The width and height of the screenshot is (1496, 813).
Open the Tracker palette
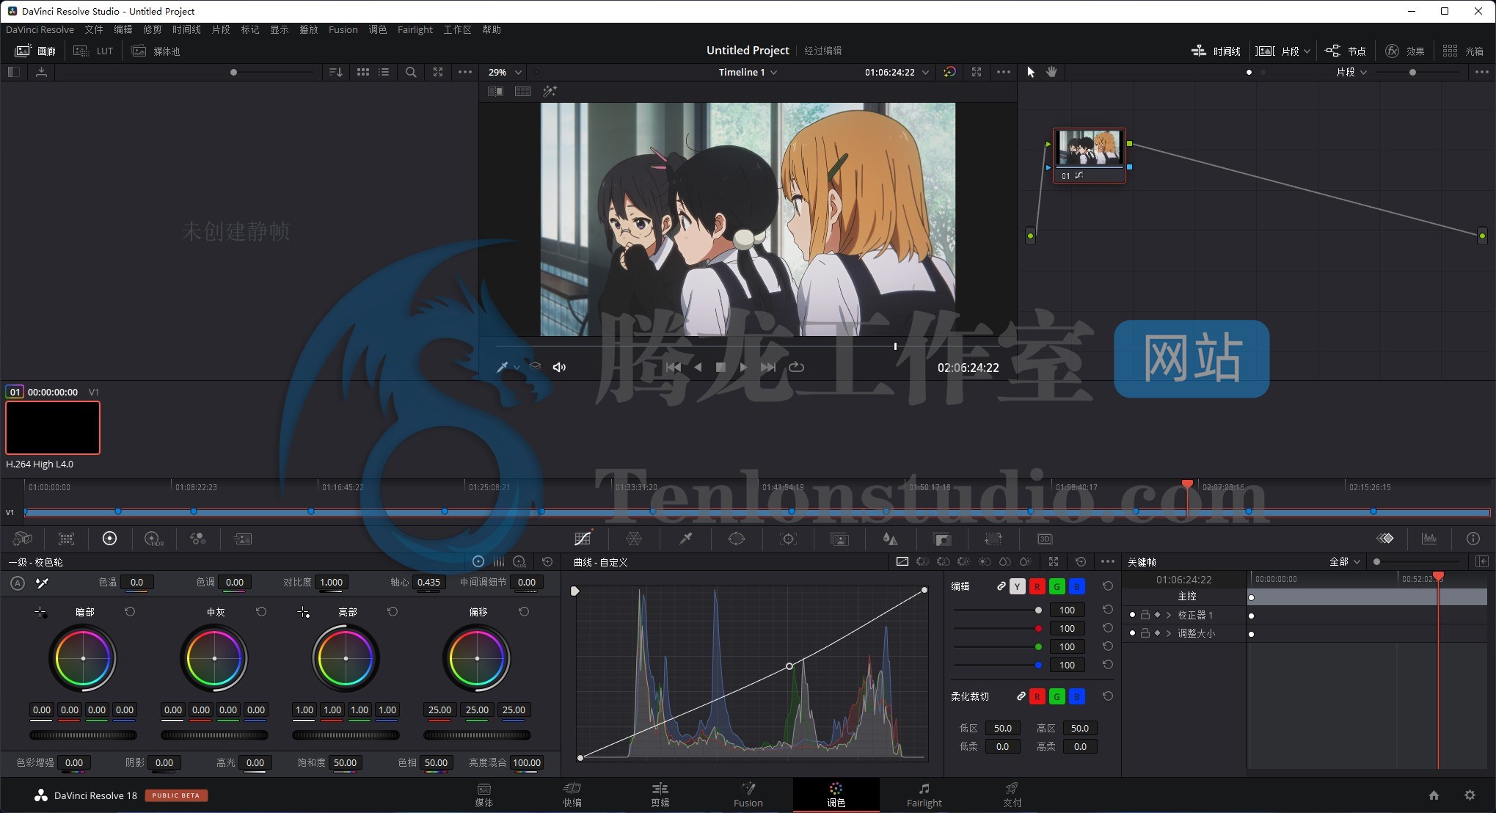pos(788,539)
